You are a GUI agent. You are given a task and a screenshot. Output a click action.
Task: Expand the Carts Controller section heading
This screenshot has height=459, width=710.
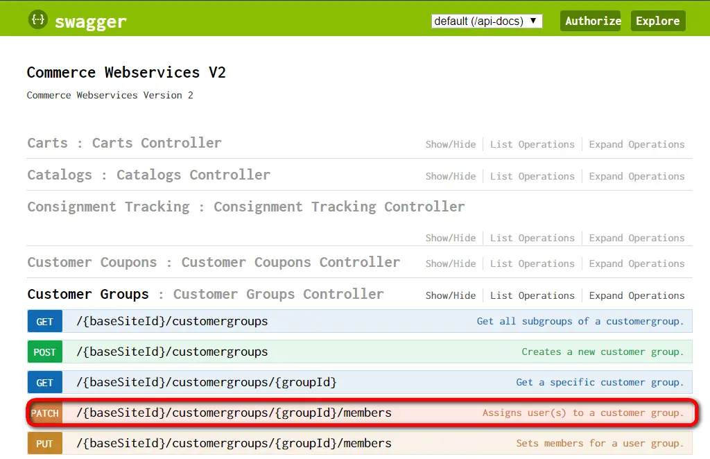[x=125, y=143]
